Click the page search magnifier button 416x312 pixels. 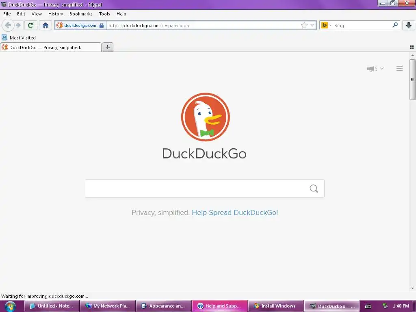click(x=314, y=188)
